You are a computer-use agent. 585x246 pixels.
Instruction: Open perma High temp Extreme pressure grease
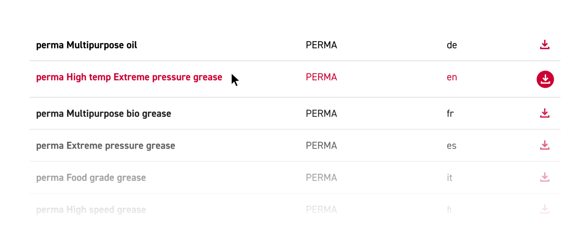click(x=129, y=77)
